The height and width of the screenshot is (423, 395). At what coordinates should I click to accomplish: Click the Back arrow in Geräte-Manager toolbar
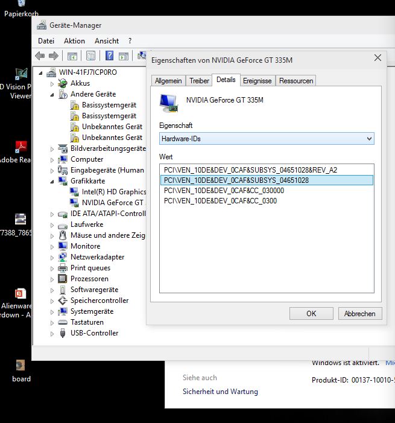(x=40, y=56)
